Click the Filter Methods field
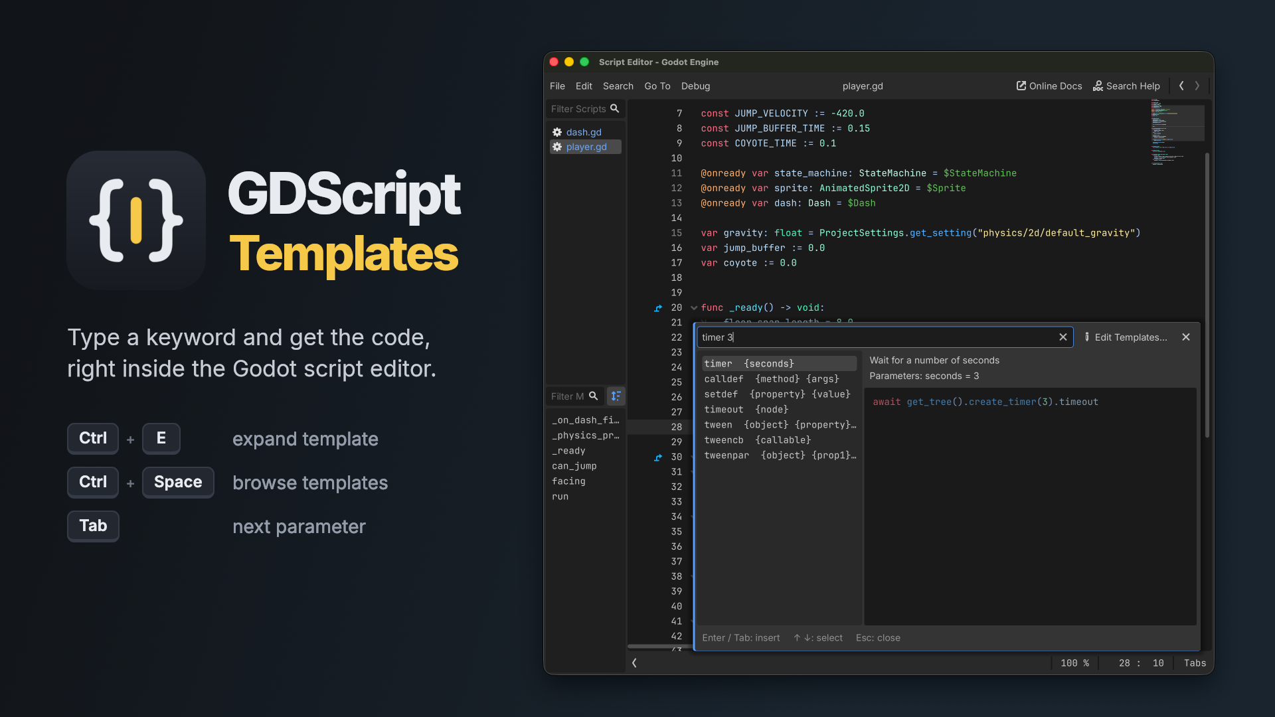1275x717 pixels. coord(575,396)
